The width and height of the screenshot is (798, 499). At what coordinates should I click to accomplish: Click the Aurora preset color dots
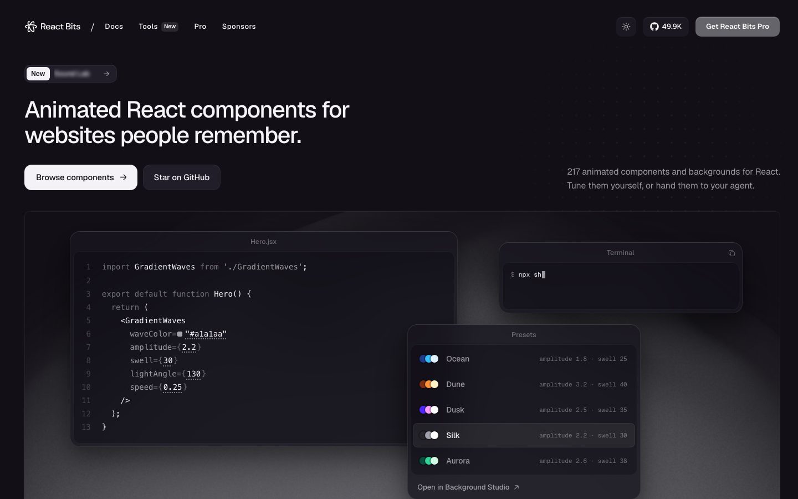click(x=429, y=461)
